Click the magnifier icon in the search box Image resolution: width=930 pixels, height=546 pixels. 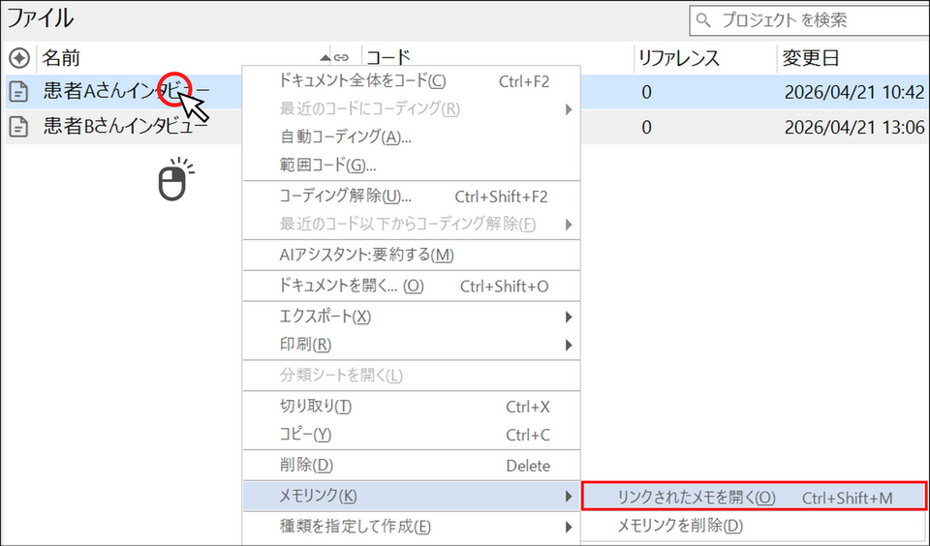[703, 19]
